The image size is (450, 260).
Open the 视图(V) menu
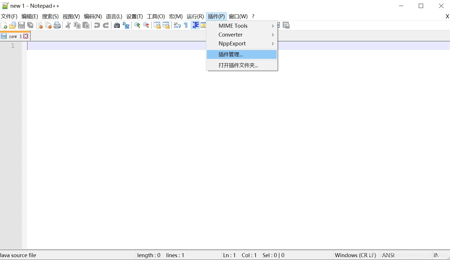[x=71, y=17]
